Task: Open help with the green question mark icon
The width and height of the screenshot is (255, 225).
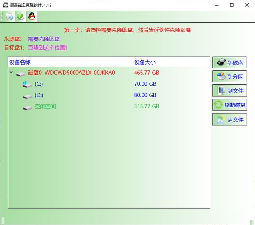Action: coord(20,16)
